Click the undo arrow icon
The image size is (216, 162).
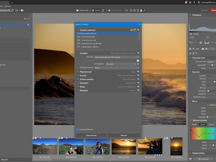coord(190,43)
